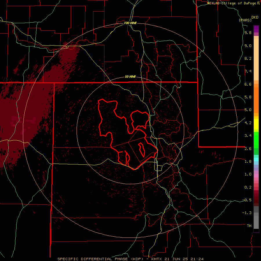Select the 4.2 scale value

248,123
